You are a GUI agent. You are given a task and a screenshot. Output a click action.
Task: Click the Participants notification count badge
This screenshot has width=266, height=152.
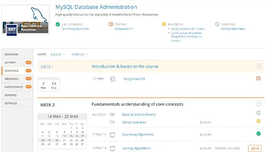28,87
